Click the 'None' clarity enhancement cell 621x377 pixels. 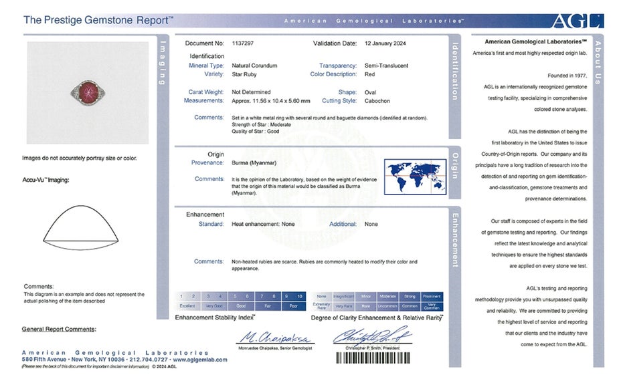(322, 296)
